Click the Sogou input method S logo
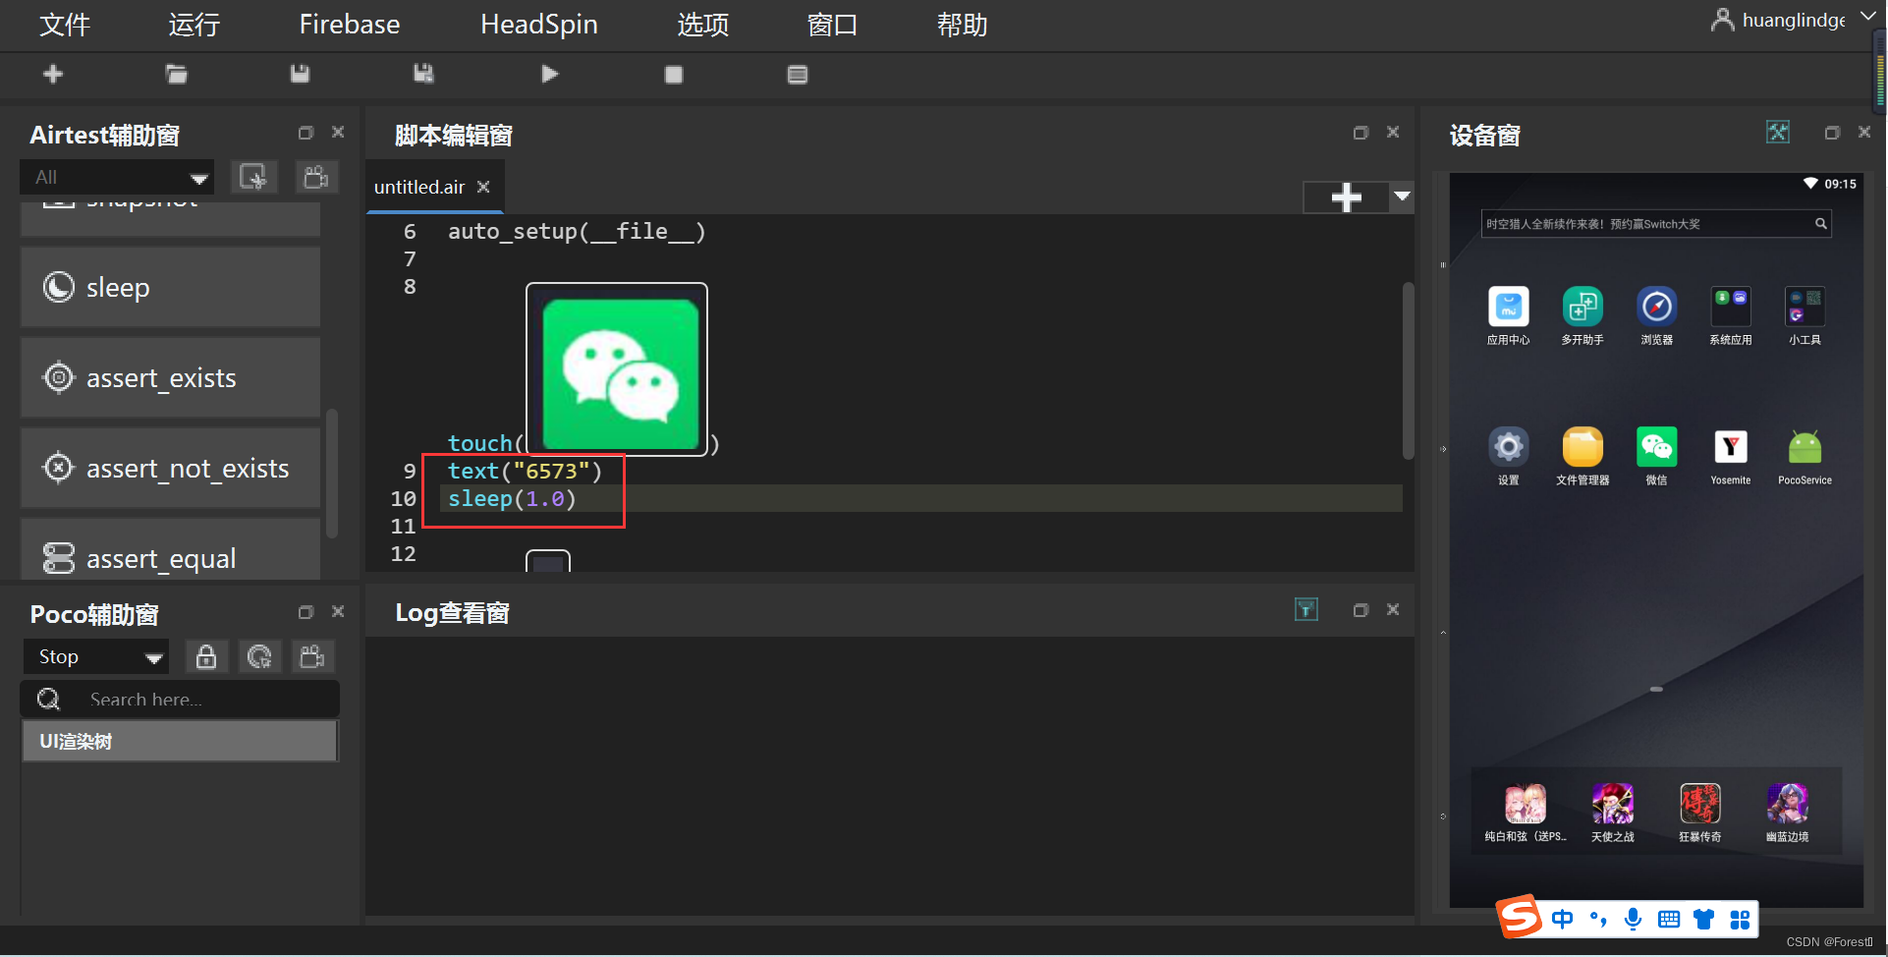1888x957 pixels. click(1520, 917)
